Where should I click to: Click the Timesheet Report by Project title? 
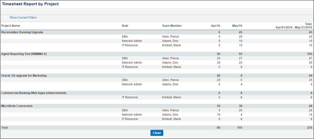pos(30,4)
